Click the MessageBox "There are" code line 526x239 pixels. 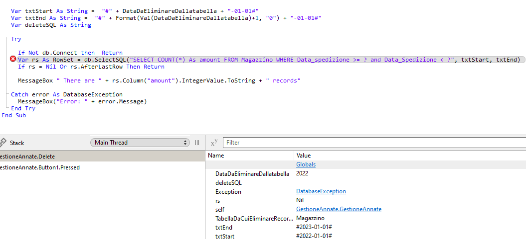[x=160, y=80]
